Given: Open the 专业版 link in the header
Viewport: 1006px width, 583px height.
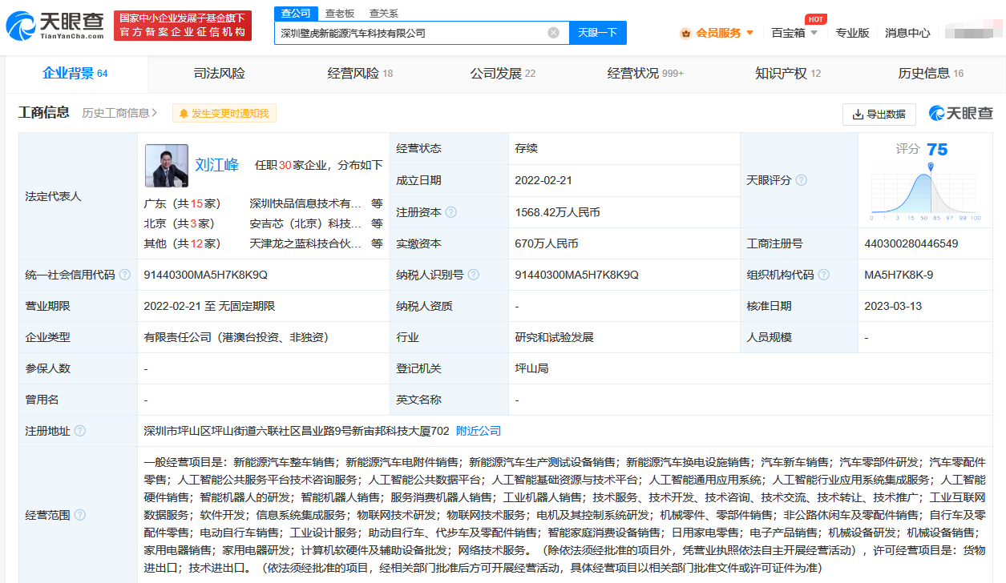Looking at the screenshot, I should point(852,33).
